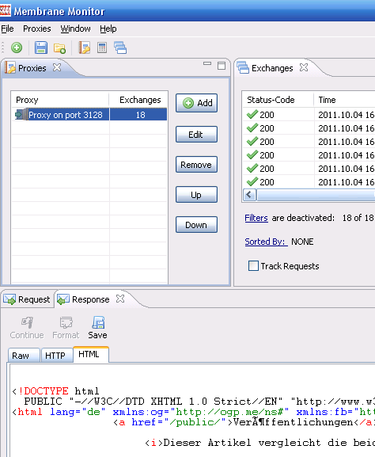Click the Down button

[x=196, y=224]
